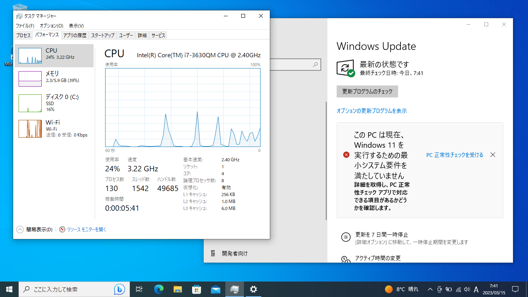This screenshot has height=297, width=528.
Task: Dismiss the Windows 11 requirements notice
Action: coord(493,155)
